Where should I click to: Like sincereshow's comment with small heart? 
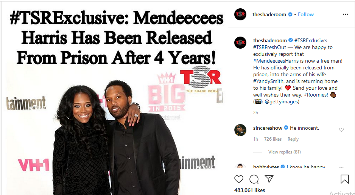341,130
